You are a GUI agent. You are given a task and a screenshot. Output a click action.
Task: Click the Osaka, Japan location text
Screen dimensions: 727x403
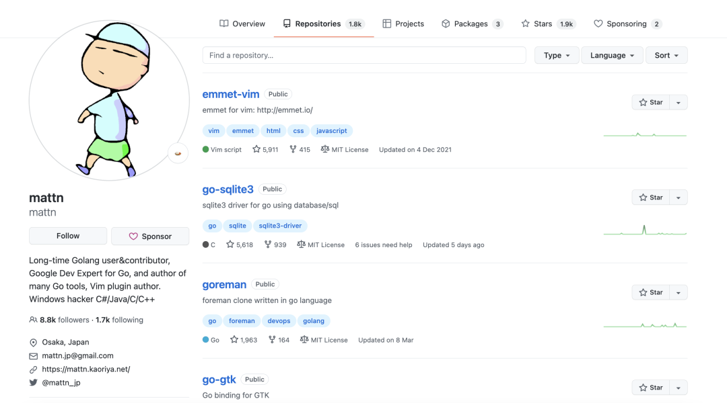click(x=65, y=343)
